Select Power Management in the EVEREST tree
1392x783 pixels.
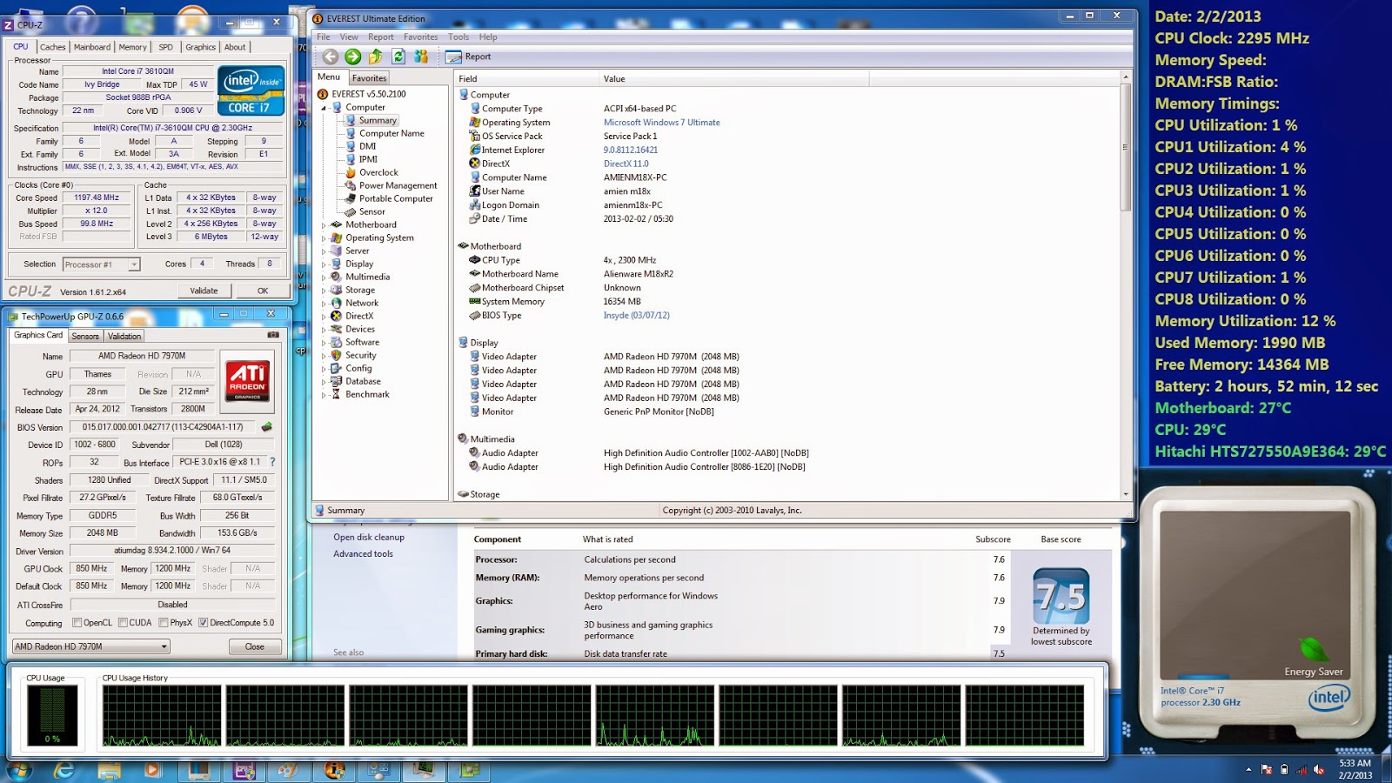398,185
